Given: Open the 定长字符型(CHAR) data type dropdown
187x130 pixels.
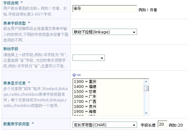Looking at the screenshot, I should click(x=105, y=125).
